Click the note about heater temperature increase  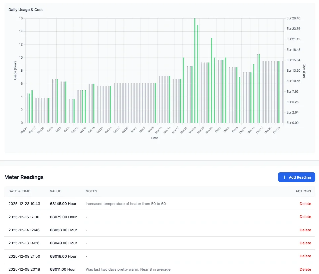pos(126,204)
